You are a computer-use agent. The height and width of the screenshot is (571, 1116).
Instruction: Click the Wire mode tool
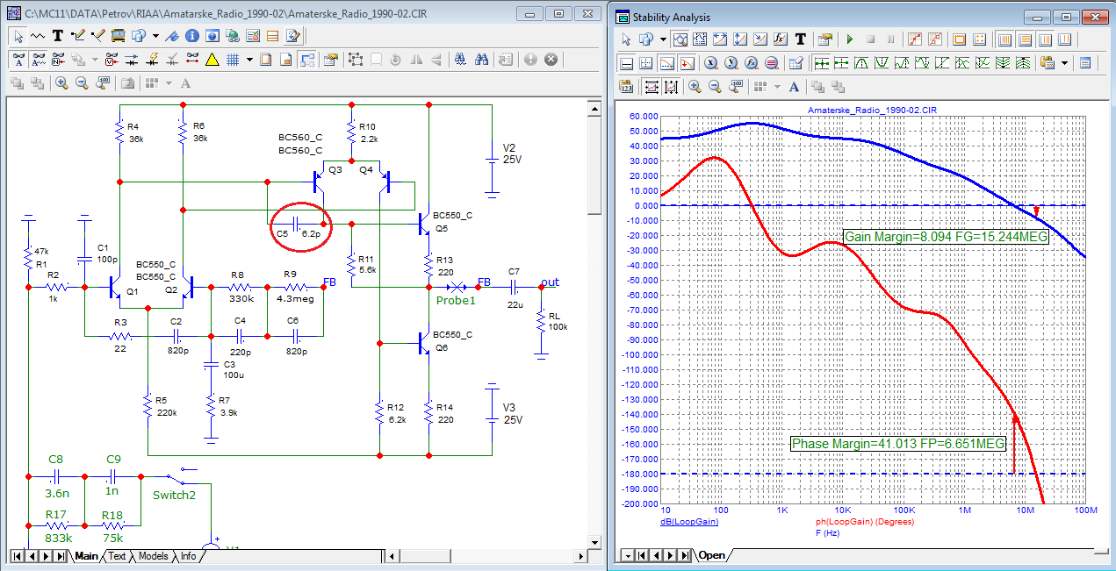[x=76, y=36]
